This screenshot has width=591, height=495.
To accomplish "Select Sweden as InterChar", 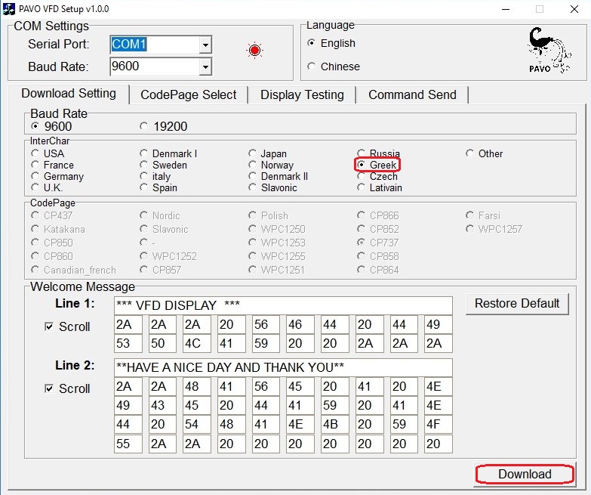I will (x=163, y=165).
